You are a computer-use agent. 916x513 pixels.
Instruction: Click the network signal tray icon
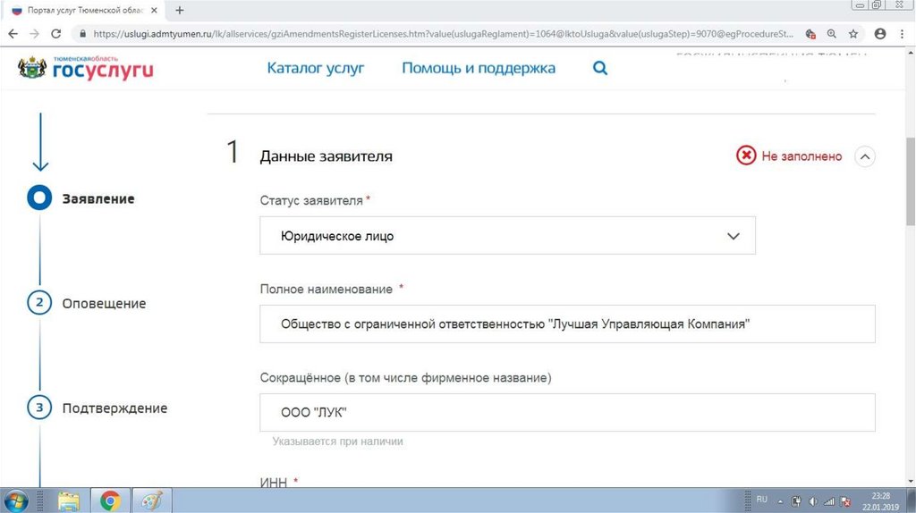pos(829,501)
